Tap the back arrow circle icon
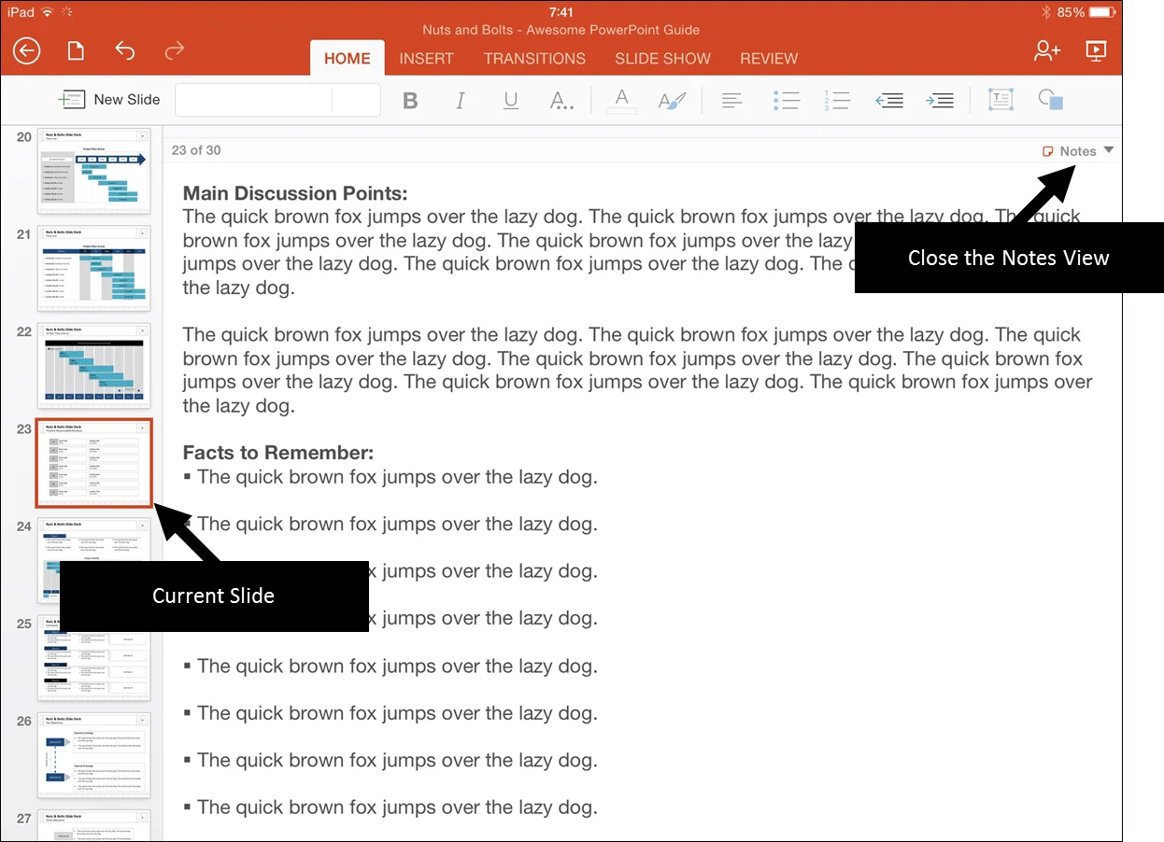Viewport: 1164px width, 842px height. pos(27,50)
